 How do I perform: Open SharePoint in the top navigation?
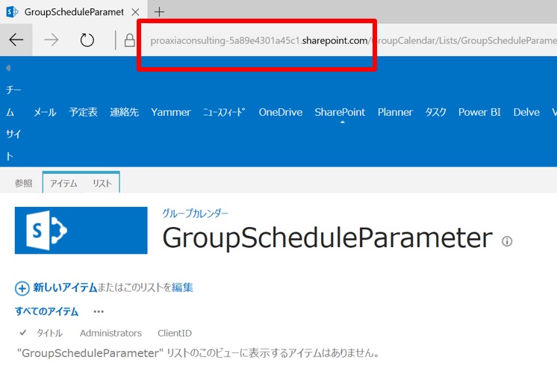tap(340, 112)
